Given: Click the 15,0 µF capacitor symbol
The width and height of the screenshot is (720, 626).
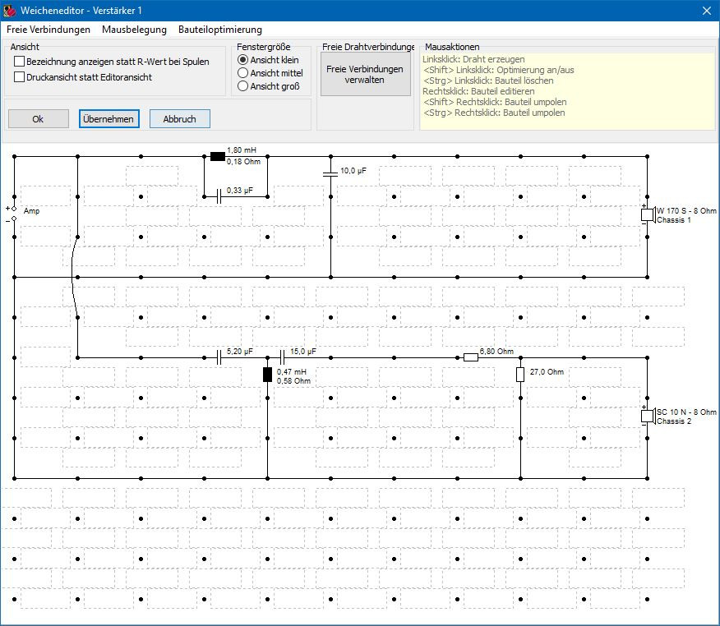Looking at the screenshot, I should click(282, 357).
